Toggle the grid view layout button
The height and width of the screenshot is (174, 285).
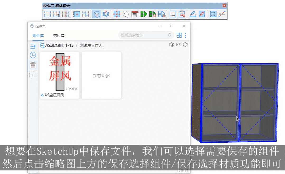click(x=179, y=35)
